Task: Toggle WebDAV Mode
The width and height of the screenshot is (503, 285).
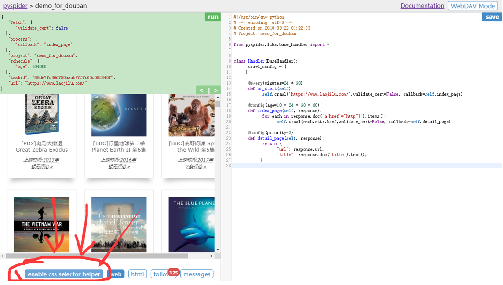Action: [472, 6]
